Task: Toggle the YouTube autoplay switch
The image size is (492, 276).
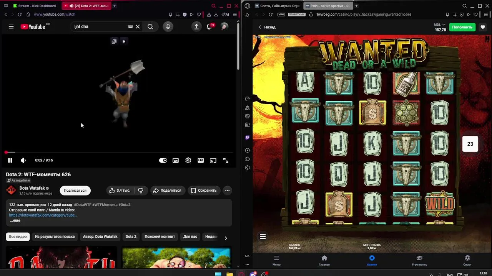Action: [163, 160]
